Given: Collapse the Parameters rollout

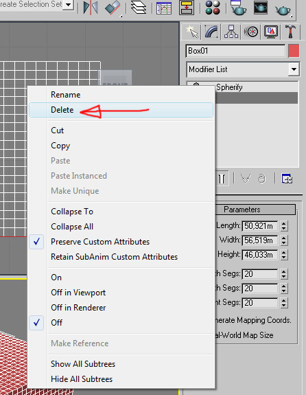Looking at the screenshot, I should [x=255, y=210].
